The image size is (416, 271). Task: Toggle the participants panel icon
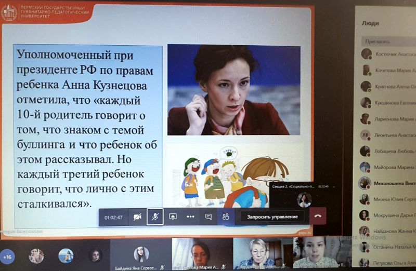[226, 217]
